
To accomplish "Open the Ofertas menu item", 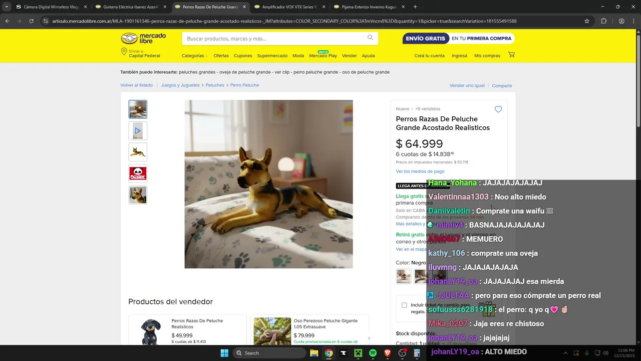I will click(x=221, y=56).
